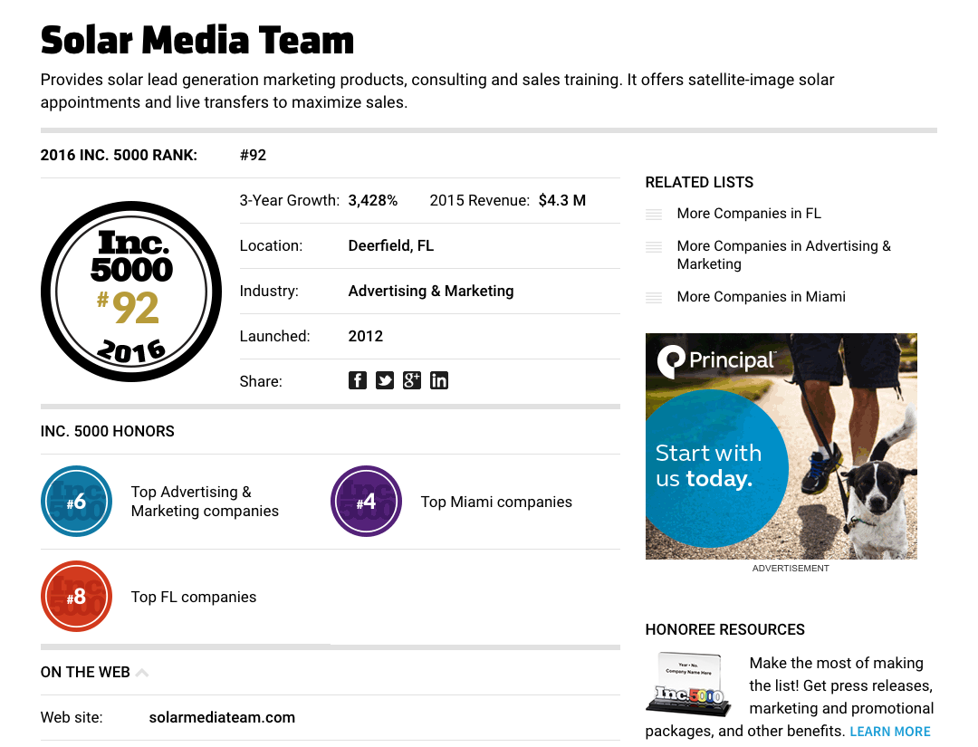Select the $4.3 M revenue value

(562, 200)
